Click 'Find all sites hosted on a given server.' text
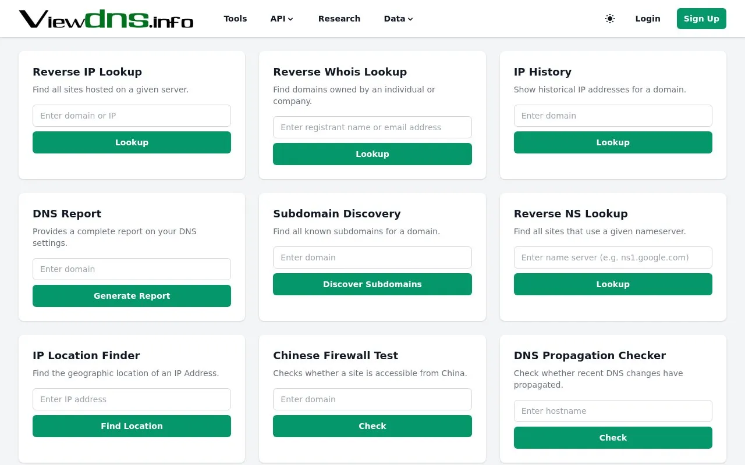 tap(111, 90)
